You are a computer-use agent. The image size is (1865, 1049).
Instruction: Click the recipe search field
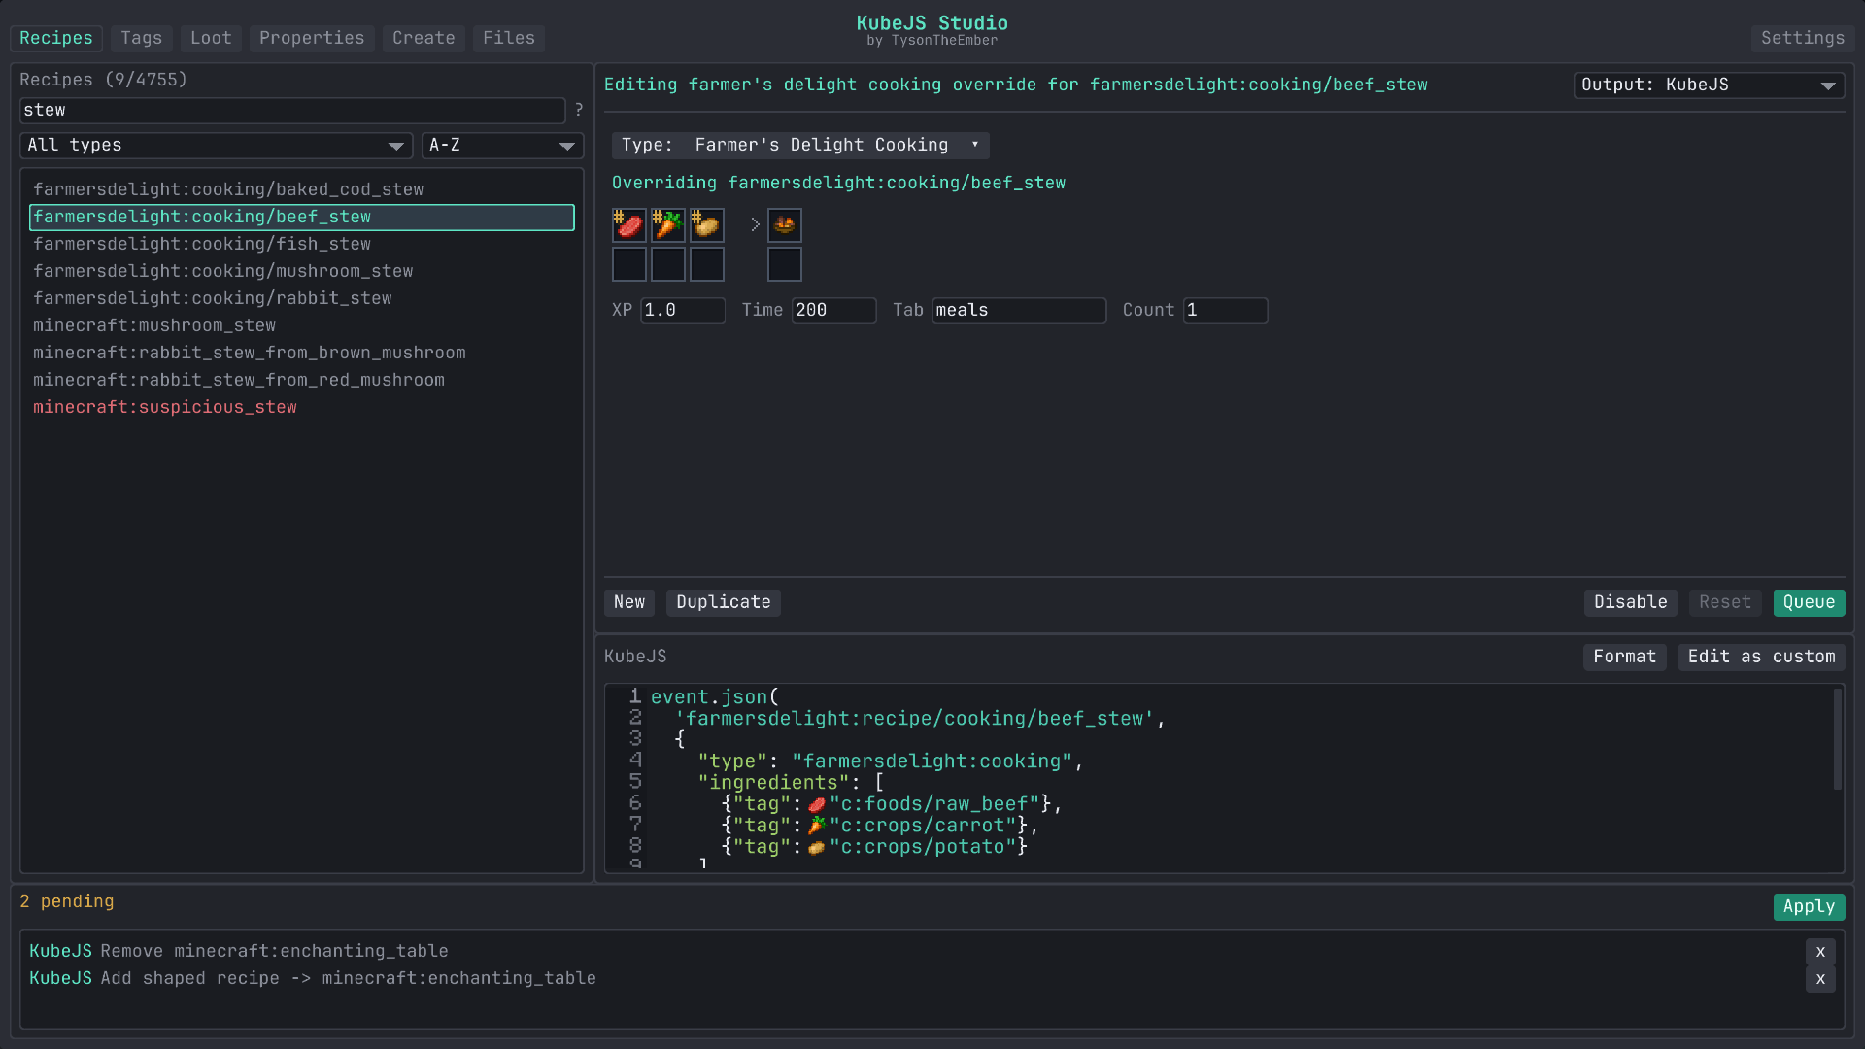click(292, 111)
